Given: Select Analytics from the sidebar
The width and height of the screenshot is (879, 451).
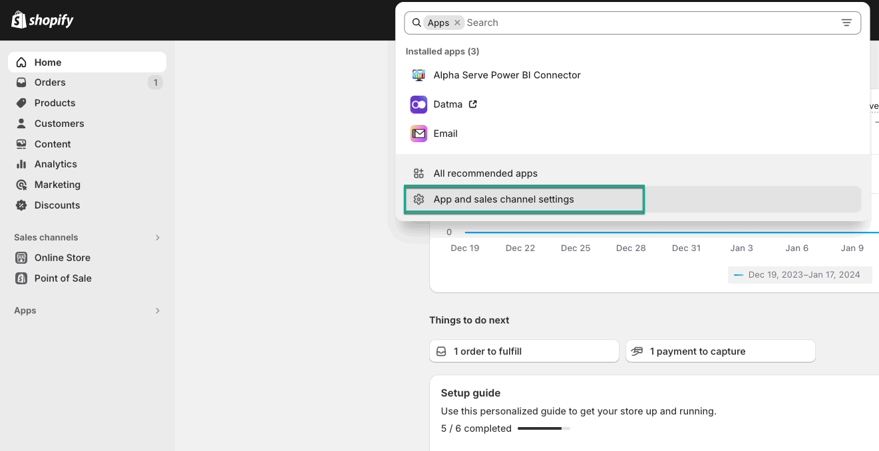Looking at the screenshot, I should 56,164.
